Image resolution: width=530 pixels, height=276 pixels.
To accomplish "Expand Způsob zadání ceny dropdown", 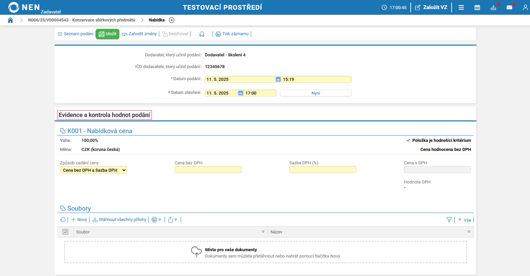I will [x=94, y=170].
